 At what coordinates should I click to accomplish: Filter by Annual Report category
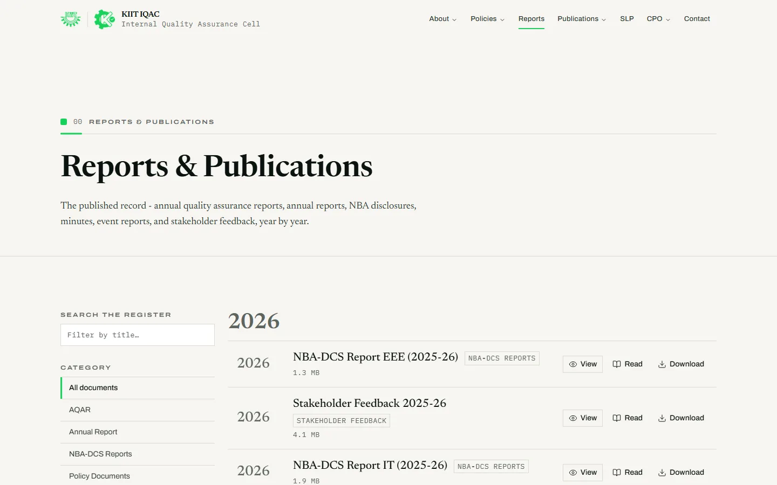point(138,432)
